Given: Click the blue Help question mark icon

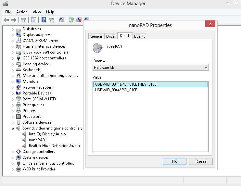Looking at the screenshot, I should click(x=44, y=20).
